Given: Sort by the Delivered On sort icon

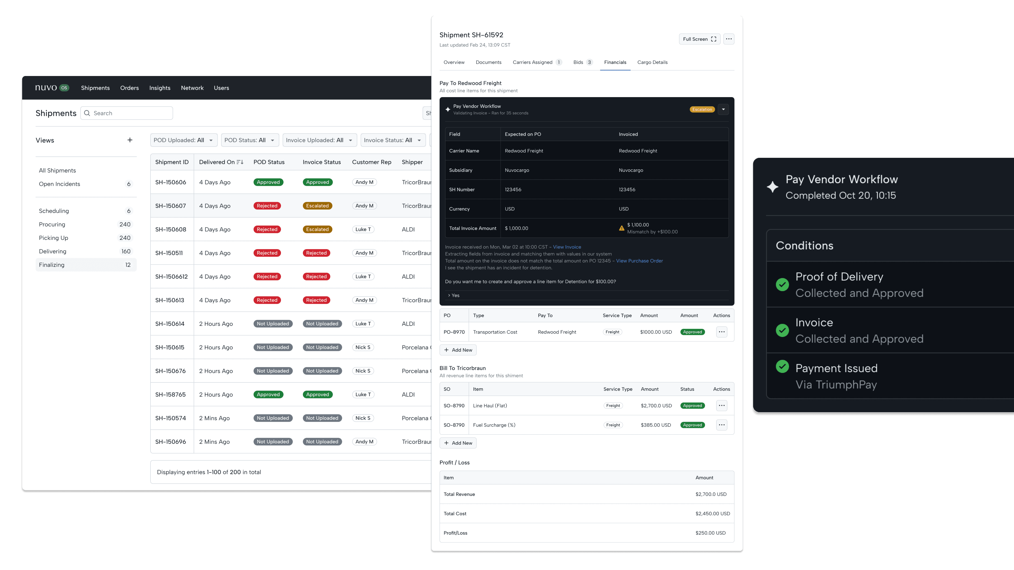Looking at the screenshot, I should coord(240,162).
